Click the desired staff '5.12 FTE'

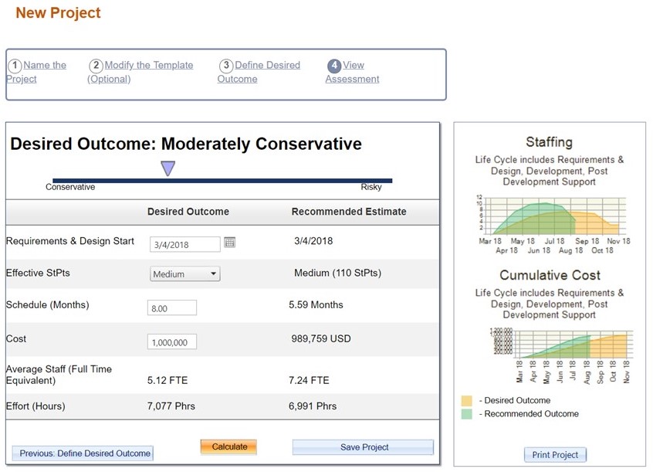point(167,380)
